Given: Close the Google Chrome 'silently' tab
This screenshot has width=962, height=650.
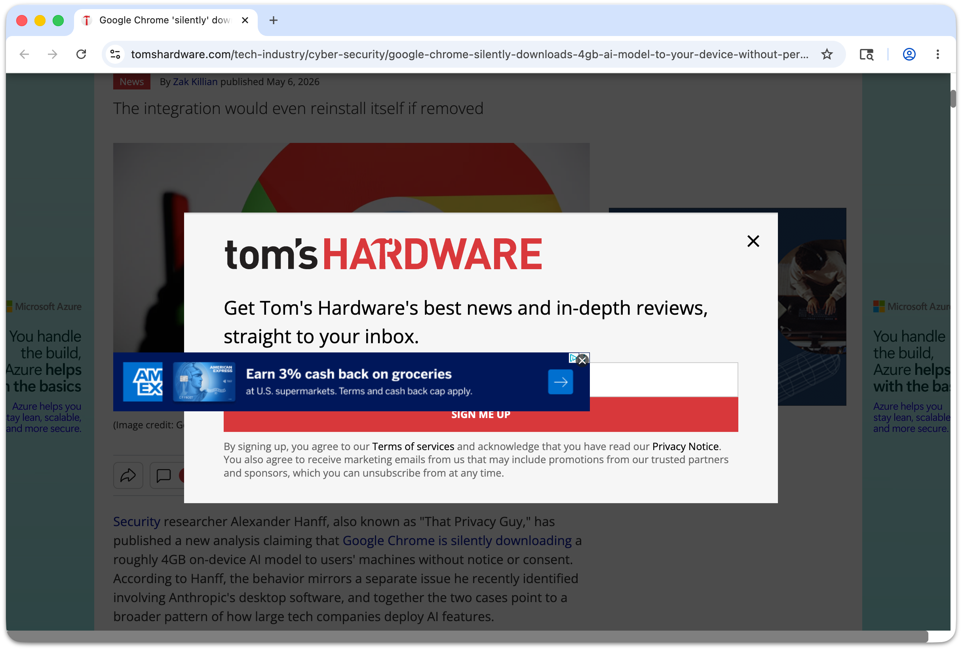Looking at the screenshot, I should coord(245,20).
